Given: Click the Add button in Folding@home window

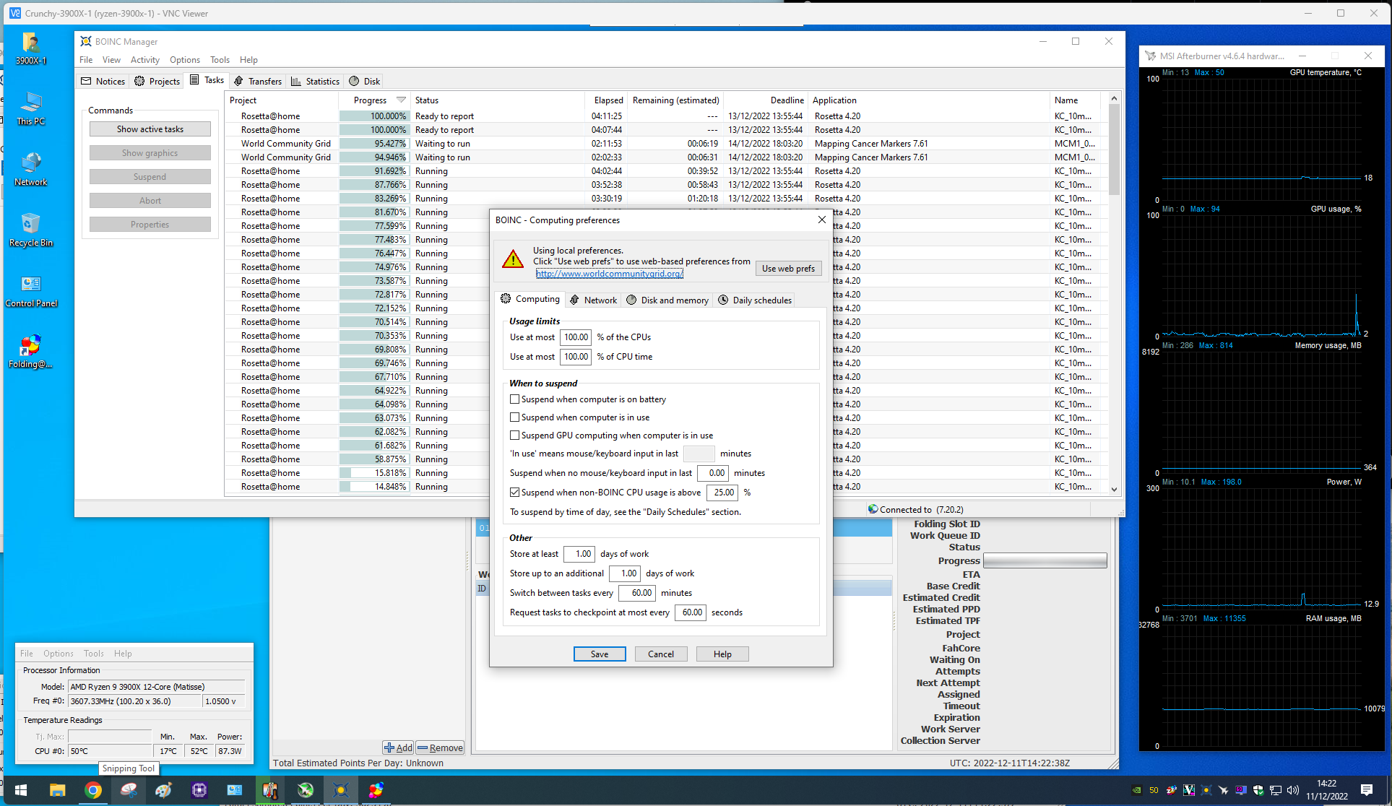Looking at the screenshot, I should tap(399, 747).
